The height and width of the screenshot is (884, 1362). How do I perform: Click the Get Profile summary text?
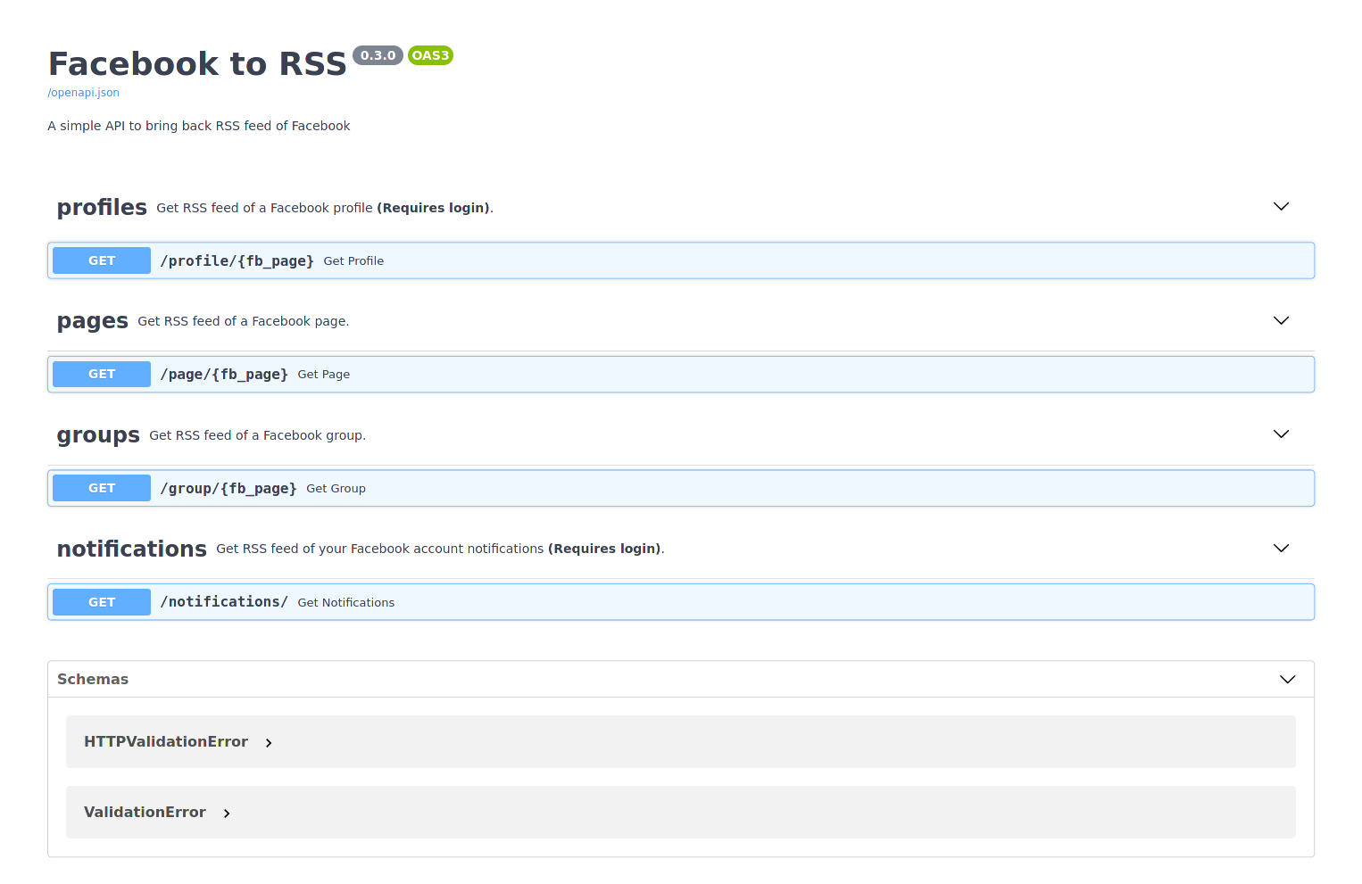pos(353,261)
